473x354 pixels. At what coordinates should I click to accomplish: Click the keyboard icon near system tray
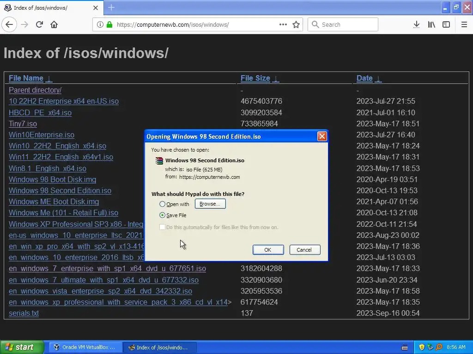[405, 348]
